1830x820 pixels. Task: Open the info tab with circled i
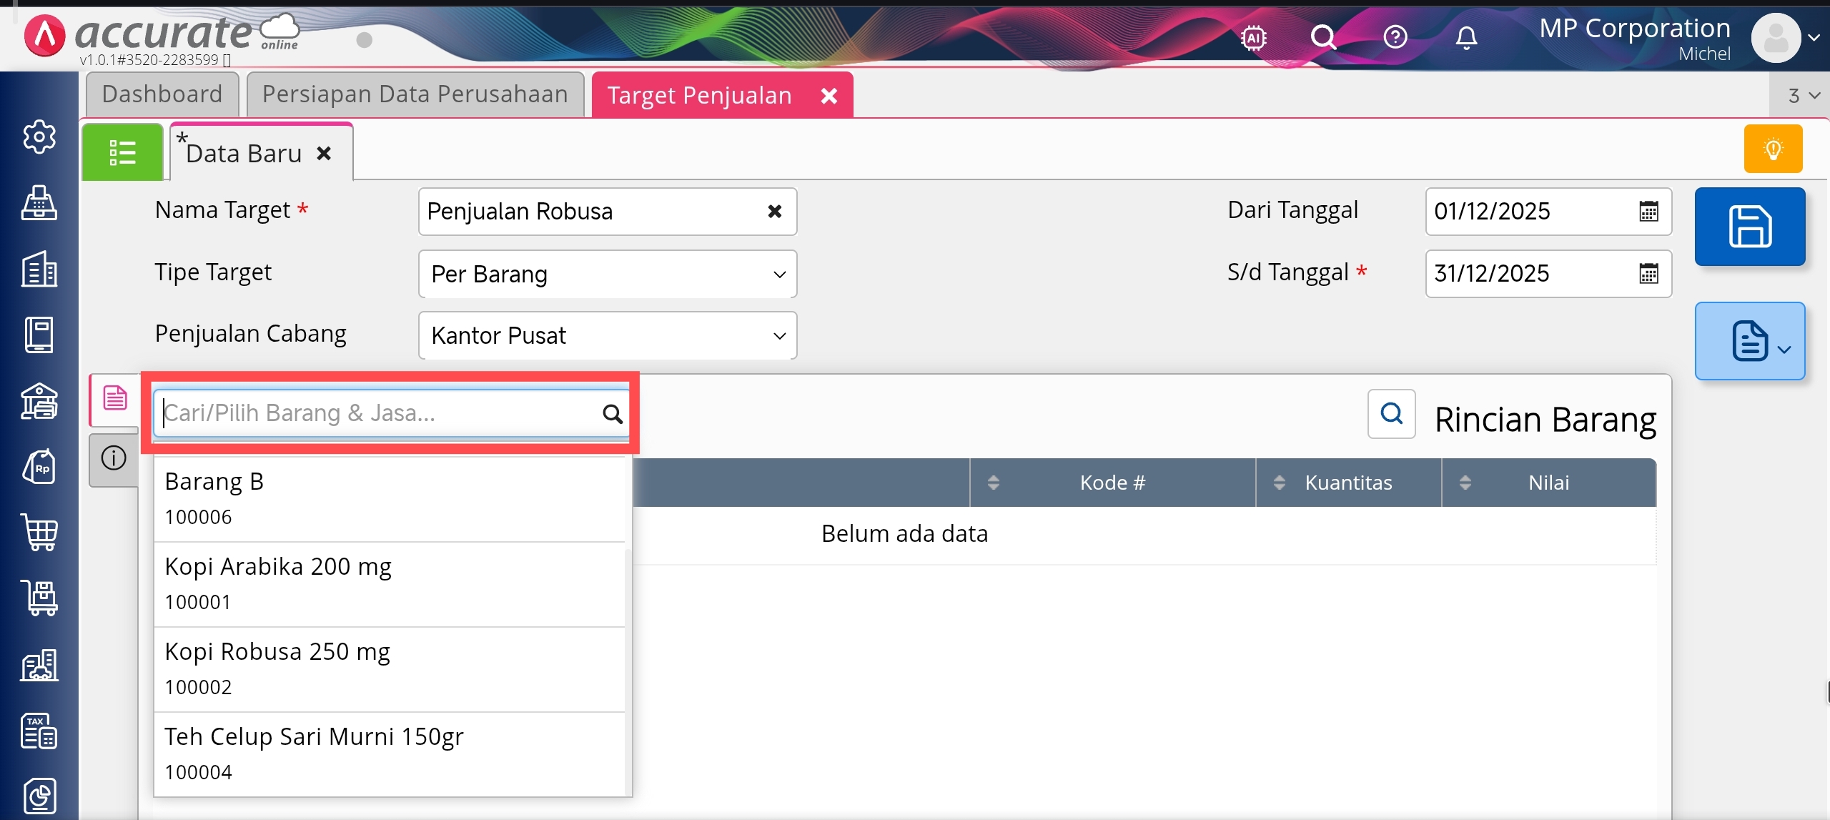(114, 458)
